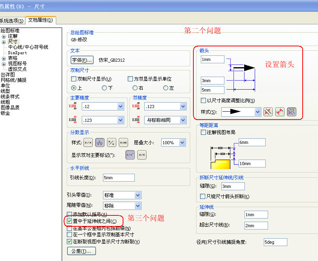Open the arrow 样式 dropdown
Screen dimensions: 318x261
(241, 112)
